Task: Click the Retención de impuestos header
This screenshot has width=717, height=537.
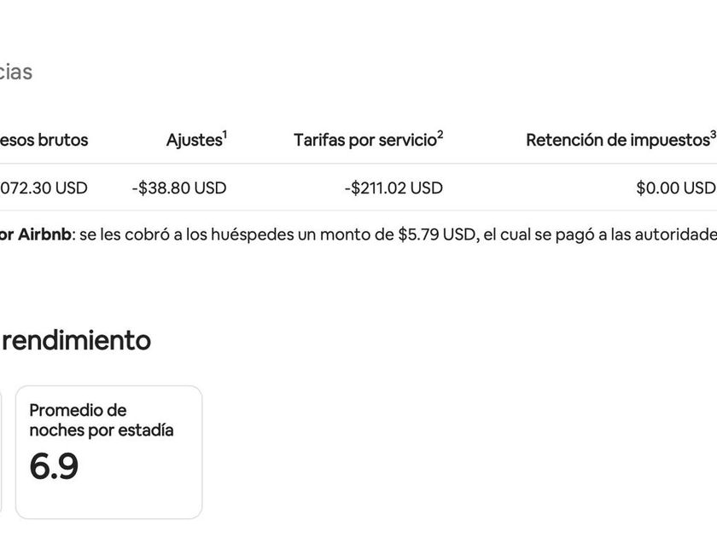Action: (x=616, y=141)
